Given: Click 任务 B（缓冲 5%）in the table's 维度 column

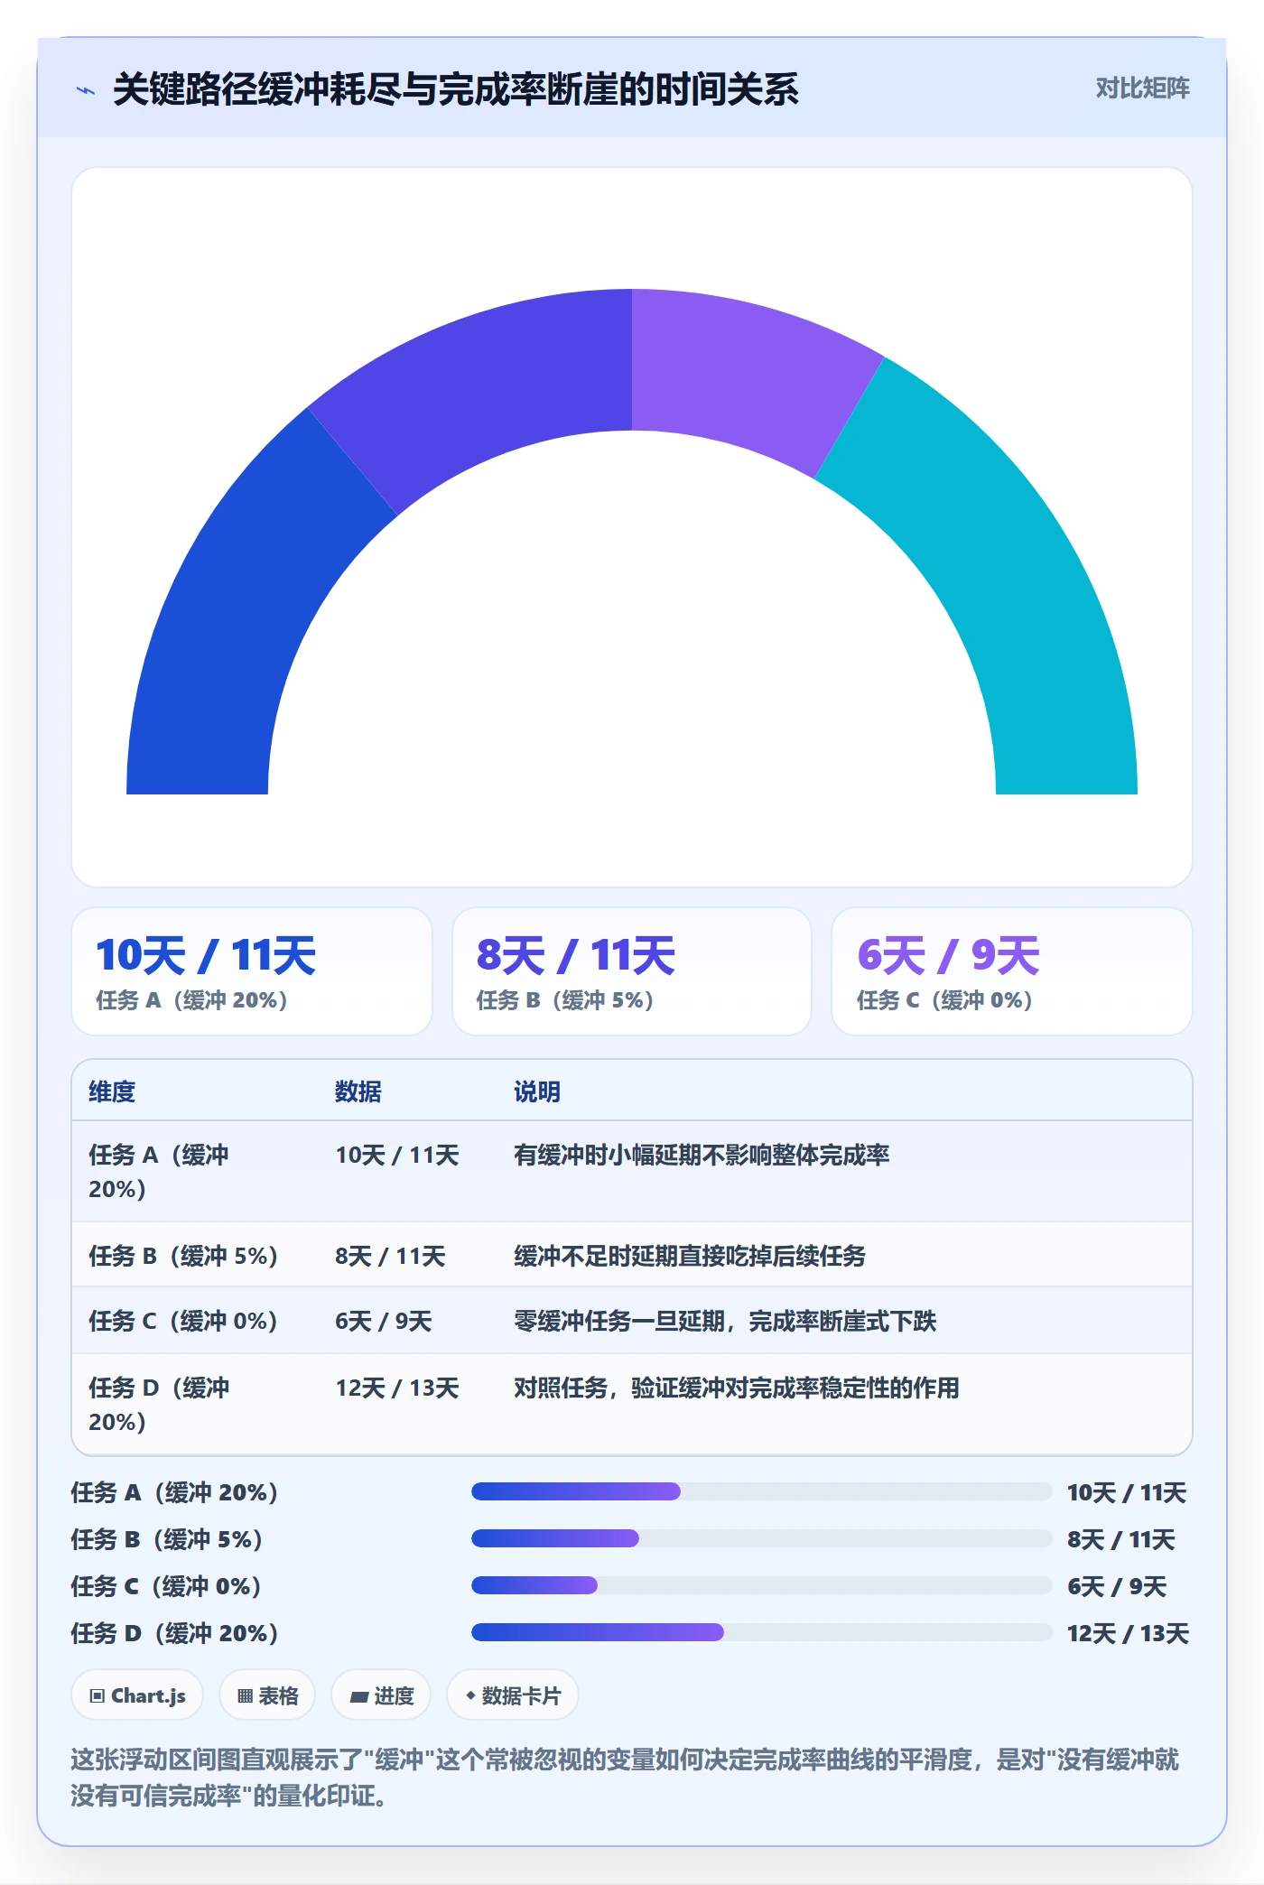Looking at the screenshot, I should pos(183,1256).
